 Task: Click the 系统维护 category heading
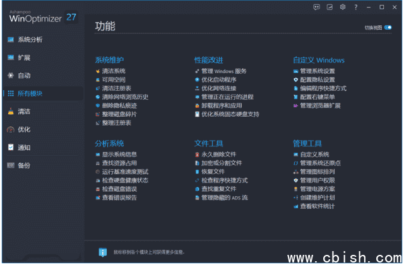click(x=109, y=60)
